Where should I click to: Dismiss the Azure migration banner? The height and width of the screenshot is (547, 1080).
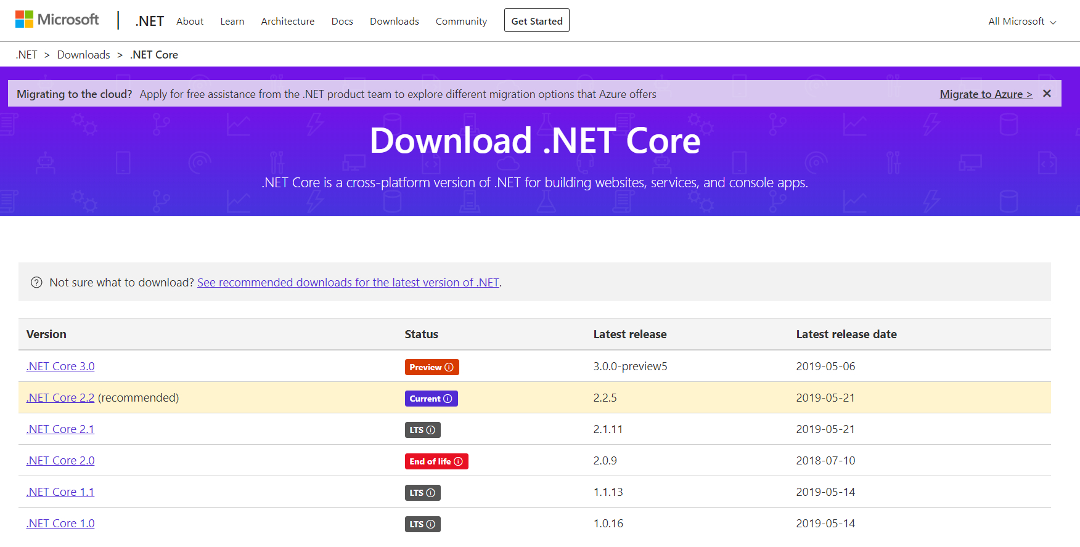click(x=1047, y=94)
